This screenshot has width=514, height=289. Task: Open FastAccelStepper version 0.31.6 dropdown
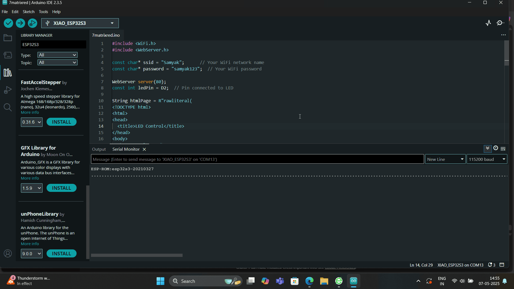(x=32, y=122)
